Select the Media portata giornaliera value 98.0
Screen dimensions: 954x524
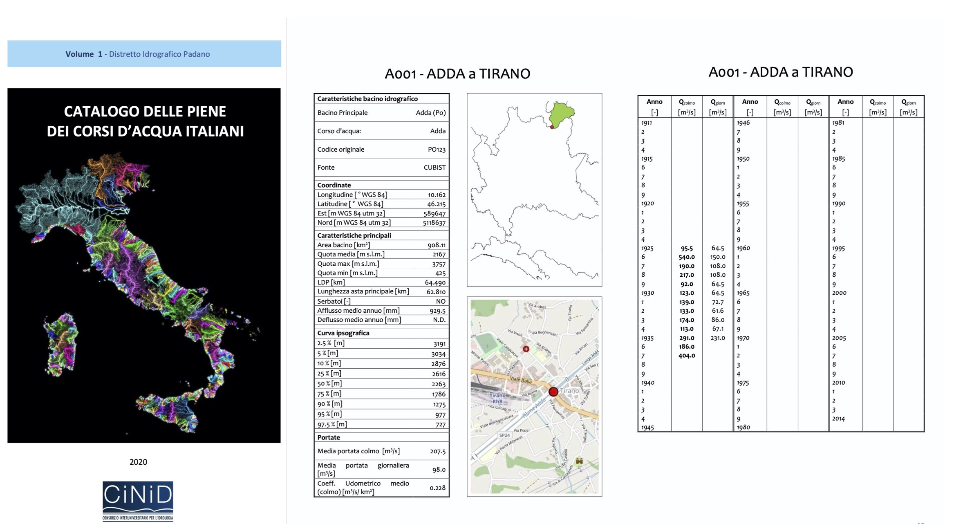[x=439, y=469]
